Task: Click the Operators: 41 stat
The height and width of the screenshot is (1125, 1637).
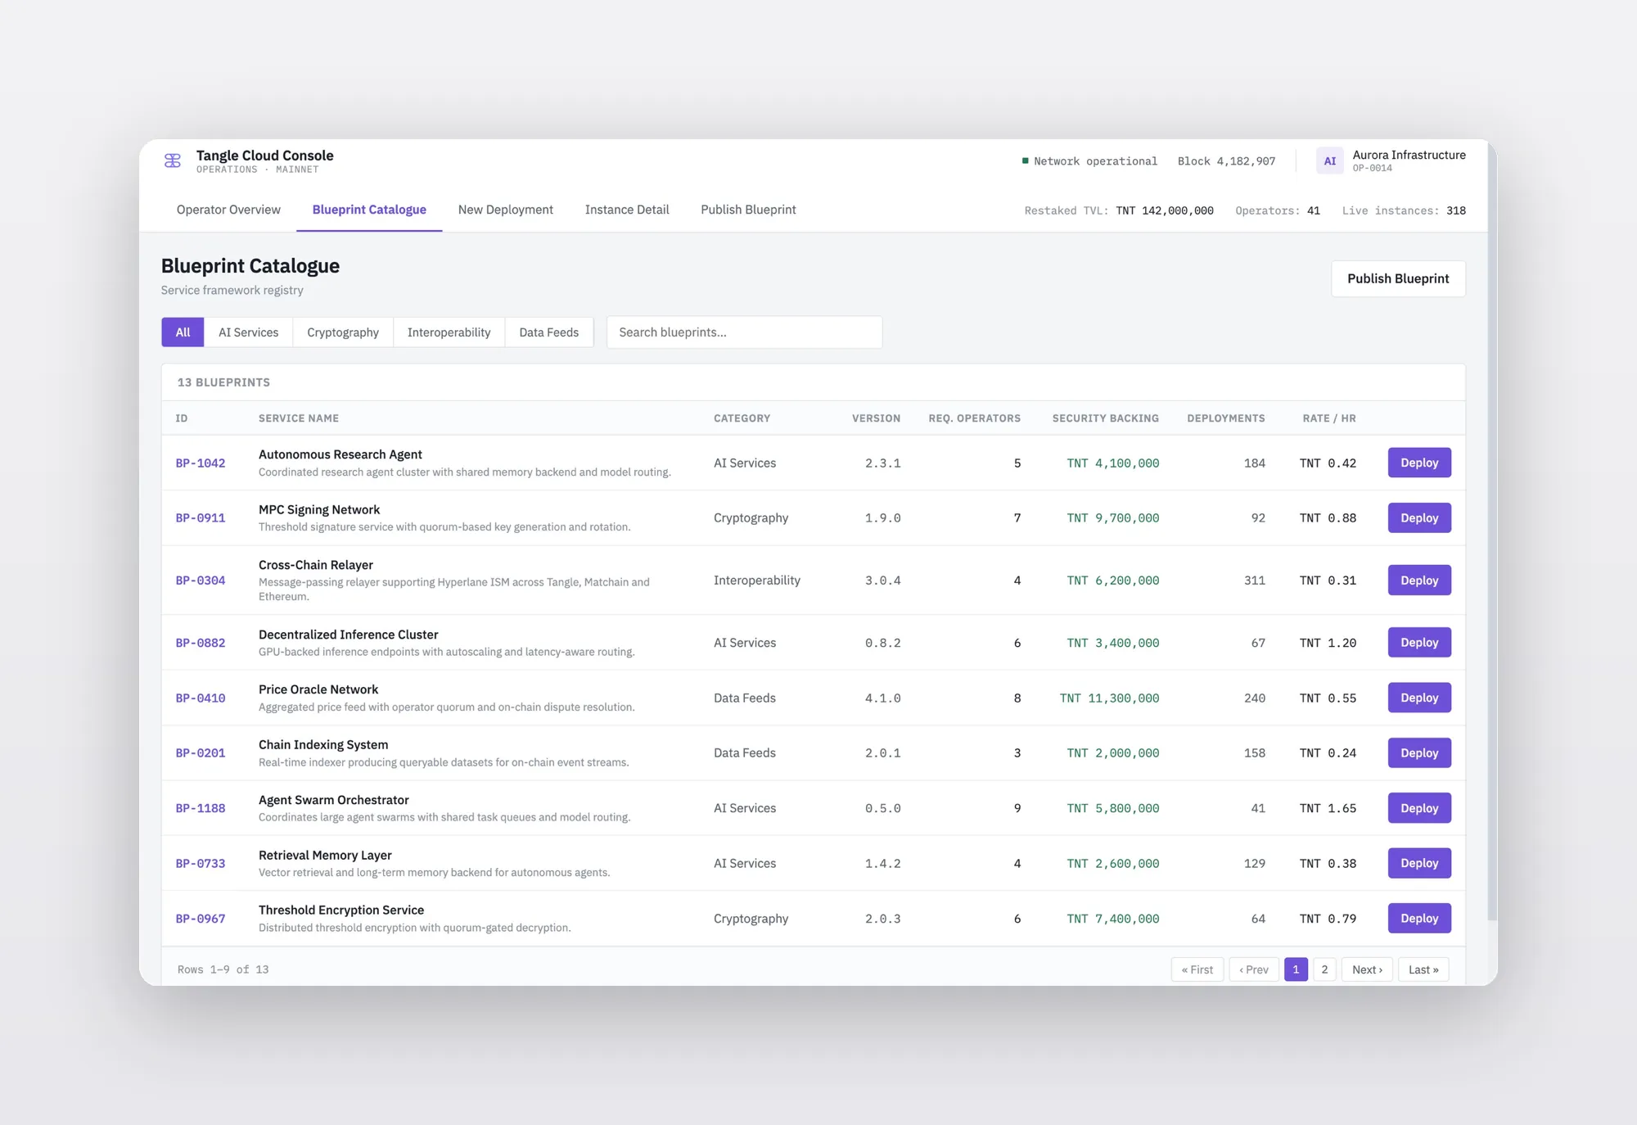Action: [1278, 210]
